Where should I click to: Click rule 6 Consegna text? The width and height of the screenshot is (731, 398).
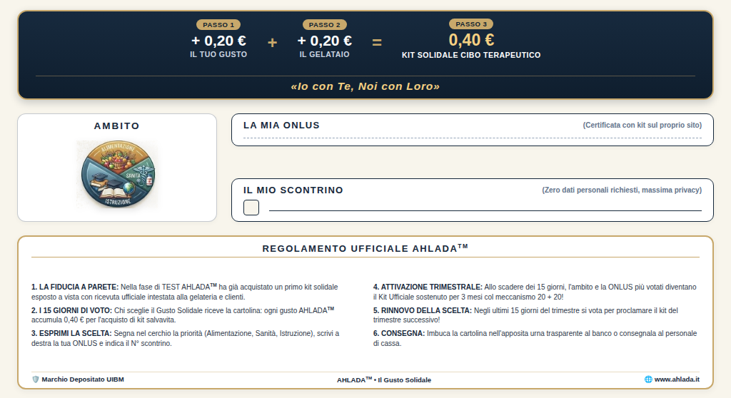click(535, 338)
